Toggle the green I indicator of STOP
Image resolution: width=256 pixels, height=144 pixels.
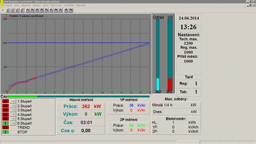pos(5,132)
